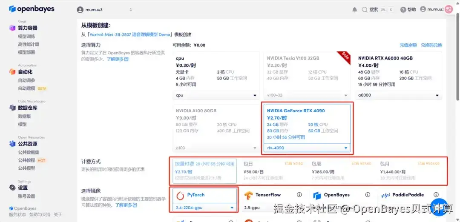
Task: Click 了解更多 under 选择算力
Action: (x=118, y=59)
